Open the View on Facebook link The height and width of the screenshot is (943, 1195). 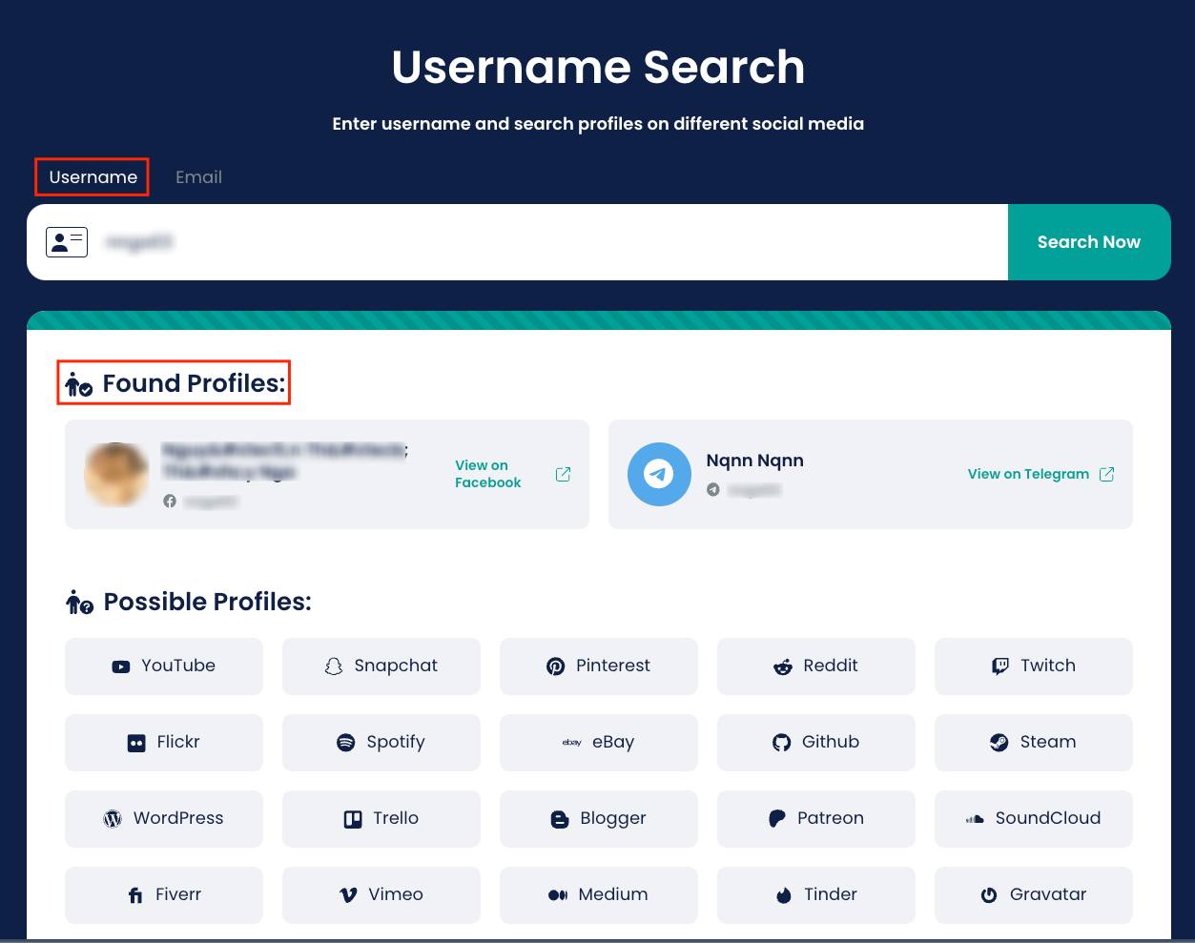pos(487,474)
